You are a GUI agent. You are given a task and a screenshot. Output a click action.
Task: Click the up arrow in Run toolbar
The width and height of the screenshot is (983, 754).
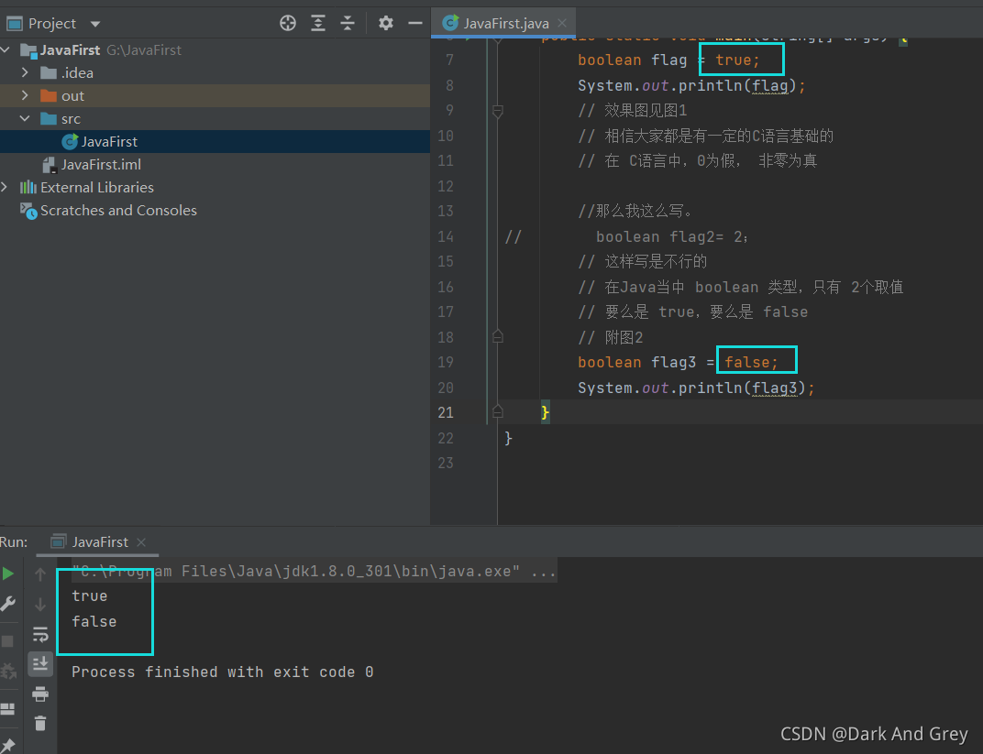coord(40,574)
